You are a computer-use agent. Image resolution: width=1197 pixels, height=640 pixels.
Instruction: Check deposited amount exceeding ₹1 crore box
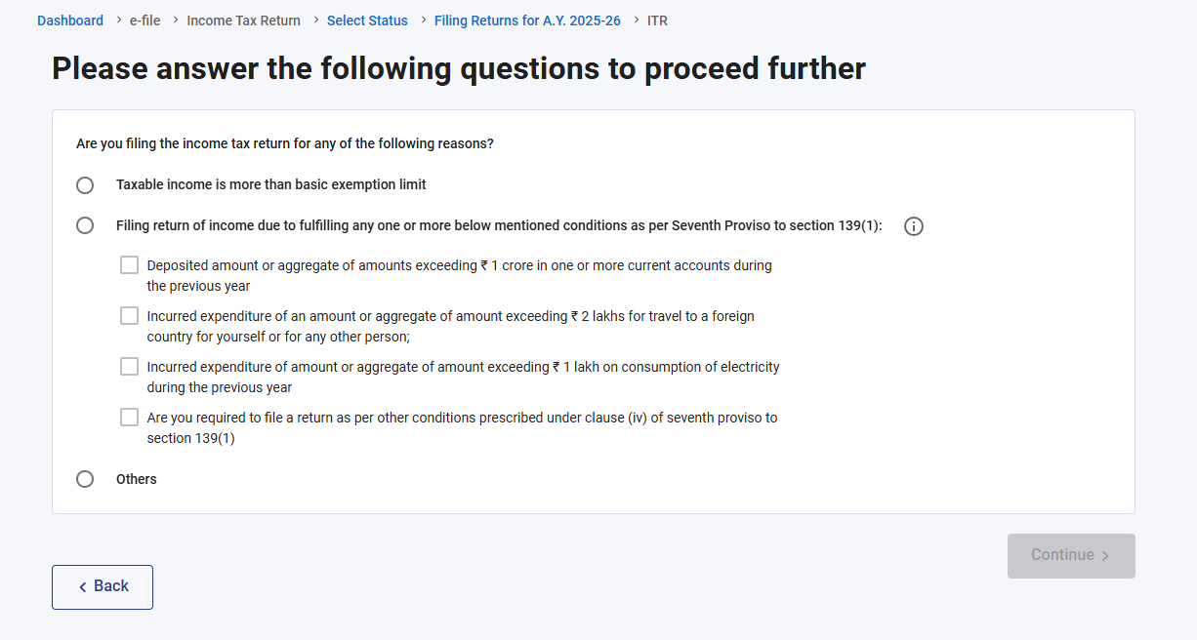click(129, 265)
